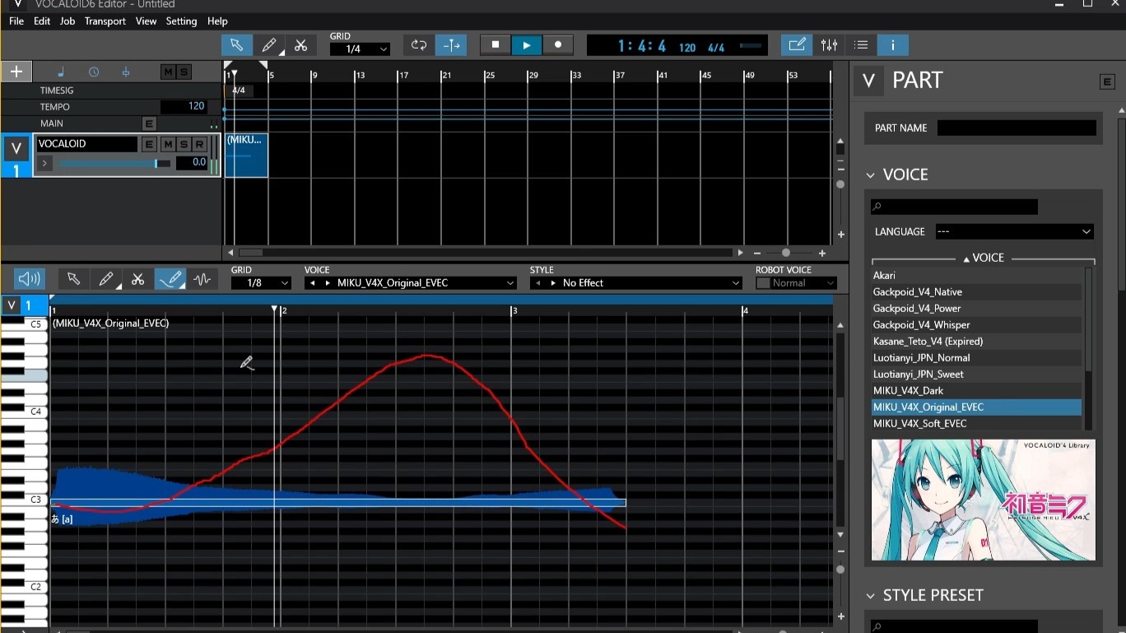Click the tempo value 120
The height and width of the screenshot is (633, 1126).
click(184, 106)
